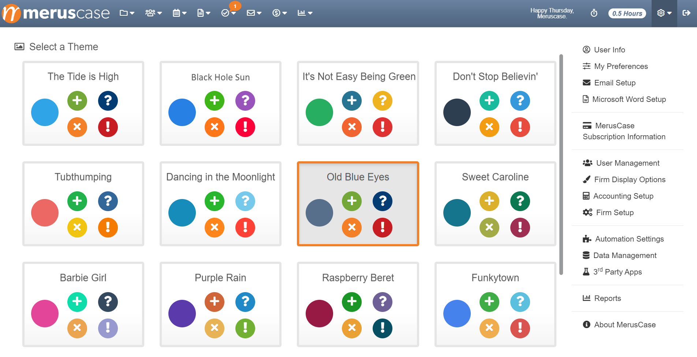Click Purple Rain orange plus icon
This screenshot has width=697, height=357.
point(215,302)
